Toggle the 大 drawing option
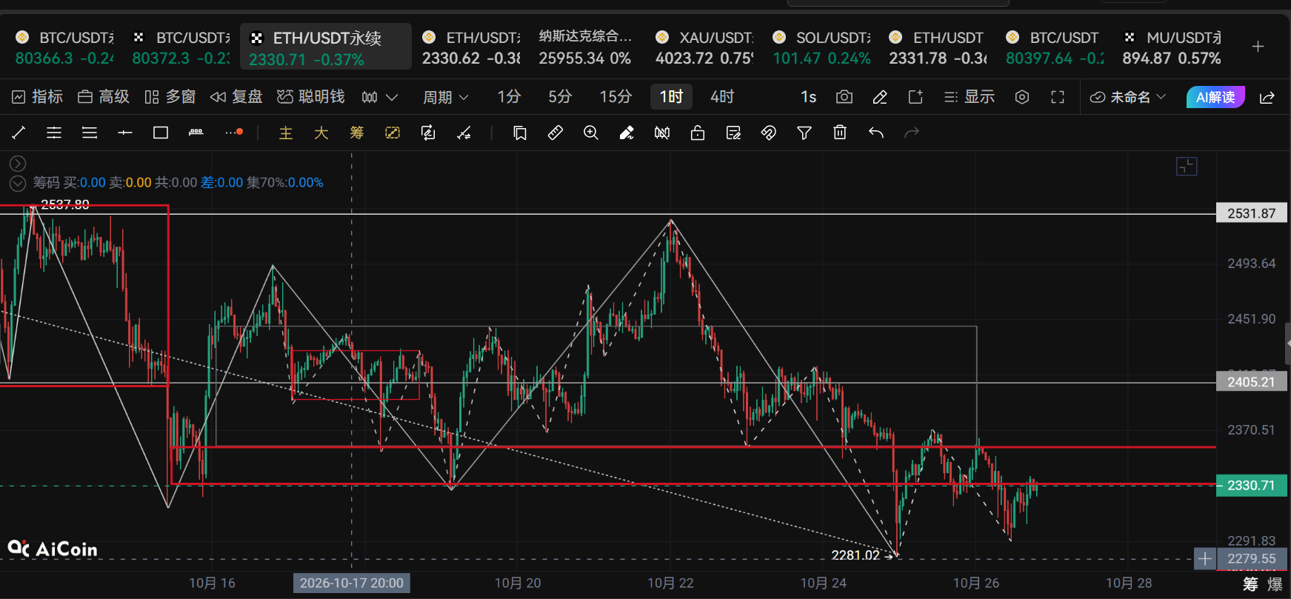The image size is (1291, 599). click(x=321, y=133)
